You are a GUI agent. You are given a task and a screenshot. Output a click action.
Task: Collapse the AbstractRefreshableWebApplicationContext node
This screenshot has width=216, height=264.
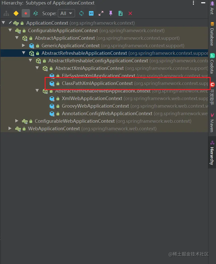click(x=37, y=91)
